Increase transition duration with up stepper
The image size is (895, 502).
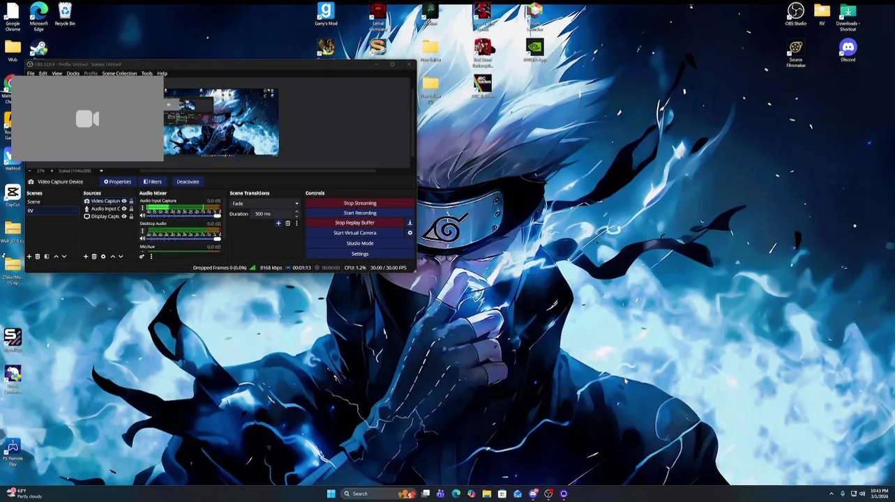pyautogui.click(x=296, y=211)
